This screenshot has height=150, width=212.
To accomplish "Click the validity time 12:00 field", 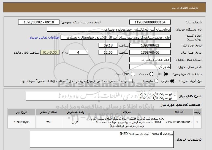I will coord(108,53).
